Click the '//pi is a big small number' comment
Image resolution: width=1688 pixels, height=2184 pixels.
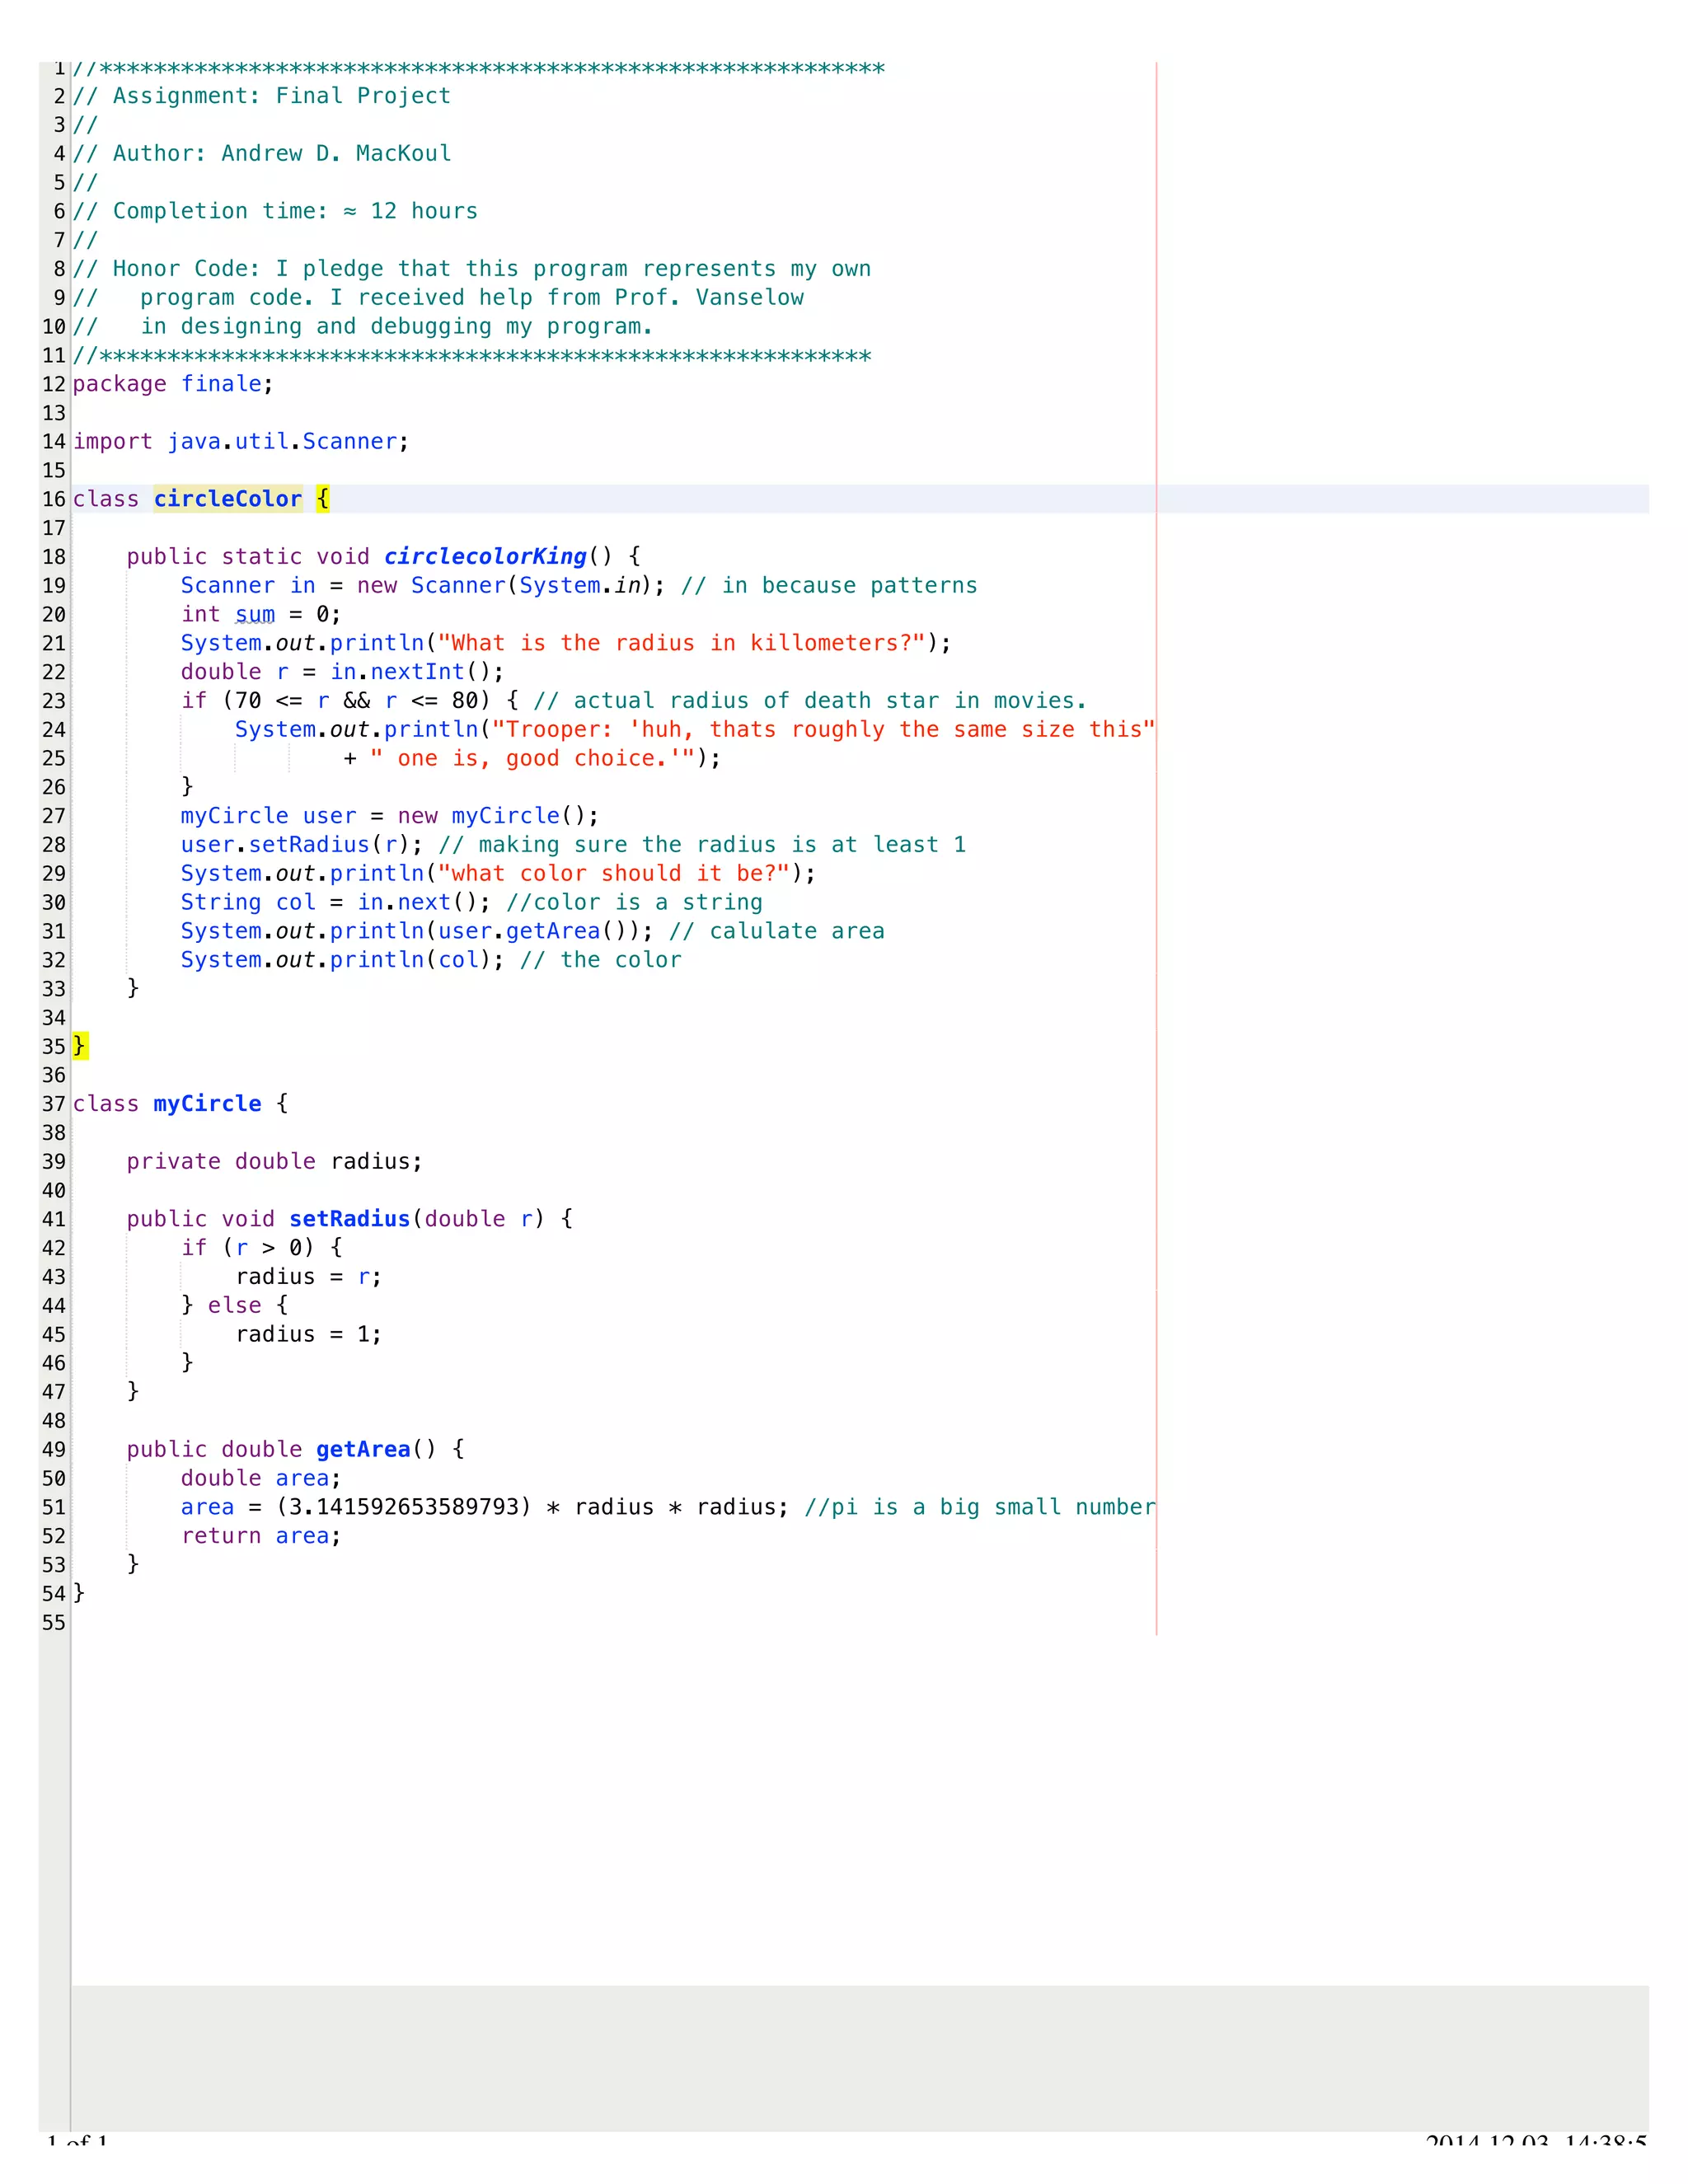[980, 1507]
